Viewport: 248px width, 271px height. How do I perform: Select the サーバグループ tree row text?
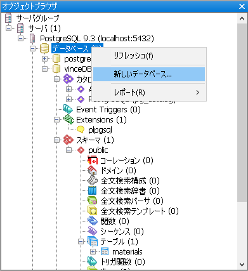(37, 18)
